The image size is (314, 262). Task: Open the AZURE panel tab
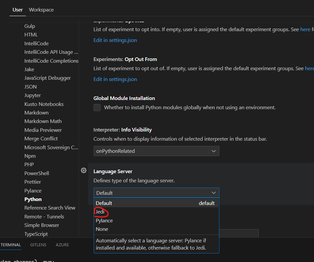[62, 245]
